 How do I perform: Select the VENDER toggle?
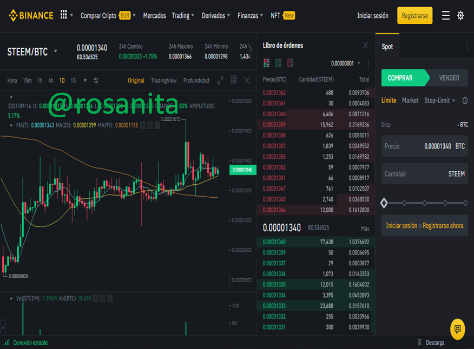click(x=449, y=78)
